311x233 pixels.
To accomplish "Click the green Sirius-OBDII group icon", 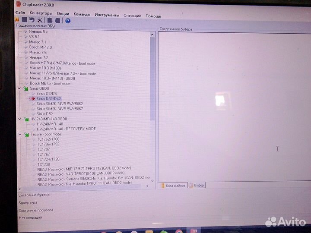I will 25,88.
